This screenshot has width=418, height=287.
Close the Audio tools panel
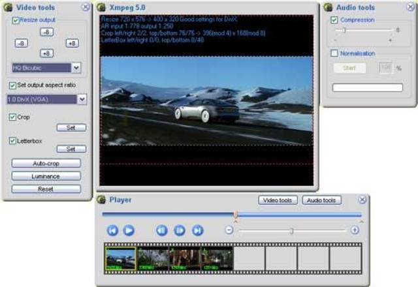point(411,7)
